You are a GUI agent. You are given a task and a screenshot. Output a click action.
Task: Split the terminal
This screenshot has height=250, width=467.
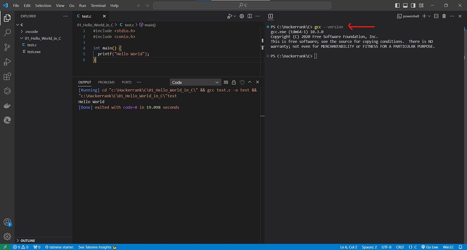coord(436,16)
